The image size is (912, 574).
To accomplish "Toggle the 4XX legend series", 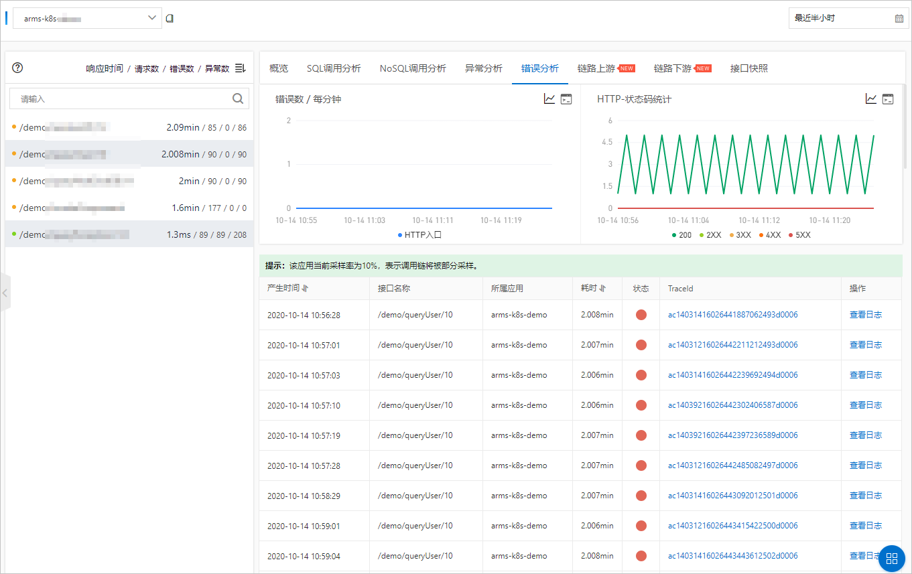I will [770, 235].
